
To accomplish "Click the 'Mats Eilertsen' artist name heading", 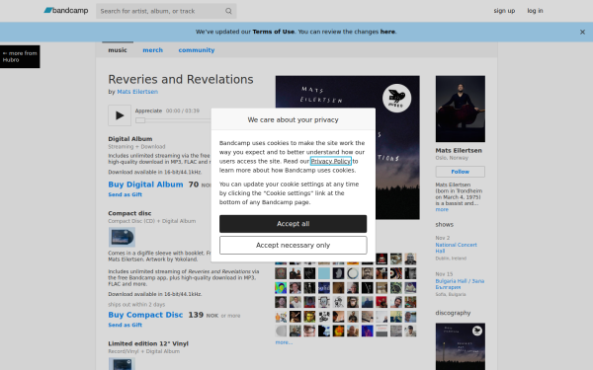I will click(x=459, y=150).
